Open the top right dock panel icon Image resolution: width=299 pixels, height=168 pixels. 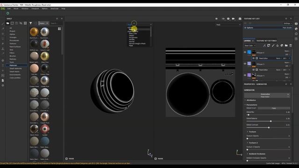(296, 24)
